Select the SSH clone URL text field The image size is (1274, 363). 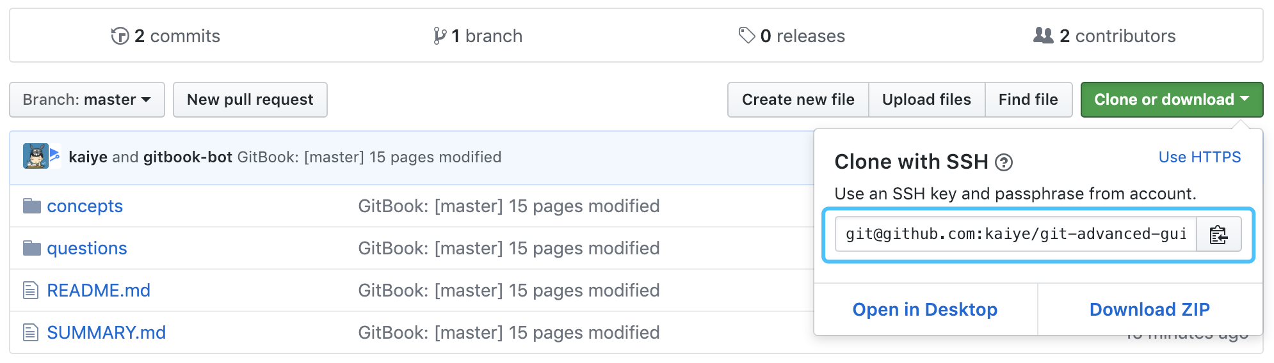click(x=1016, y=235)
